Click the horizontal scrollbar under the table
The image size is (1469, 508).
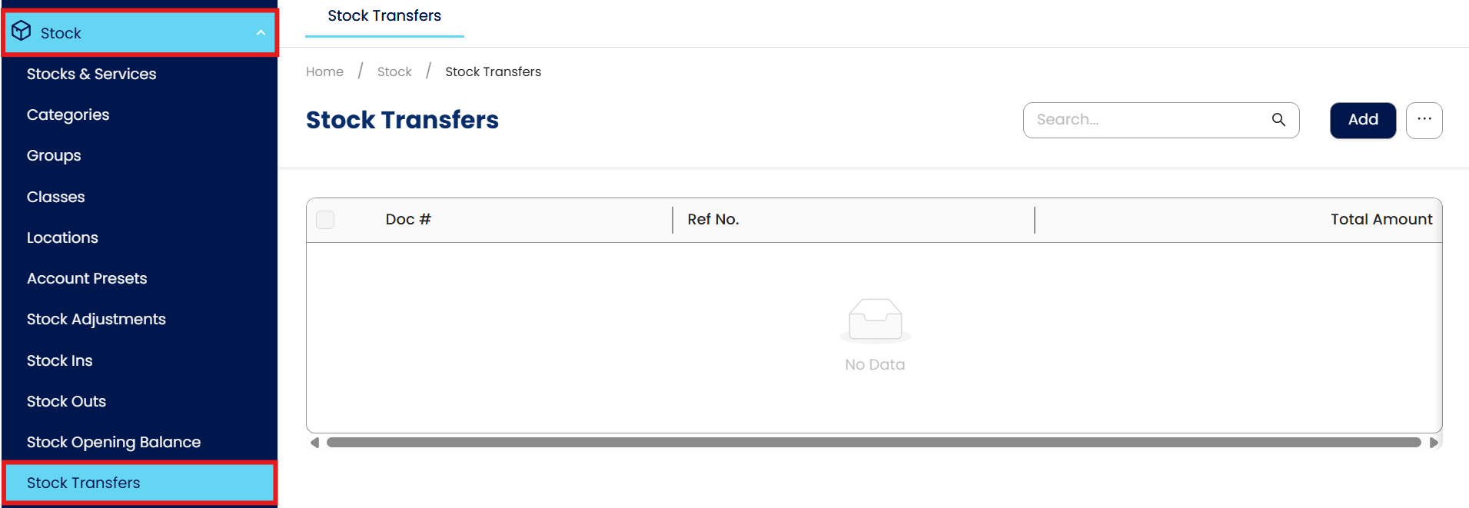pos(873,443)
